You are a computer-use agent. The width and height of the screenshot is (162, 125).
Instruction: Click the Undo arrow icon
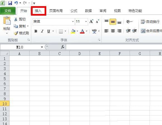pos(16,3)
